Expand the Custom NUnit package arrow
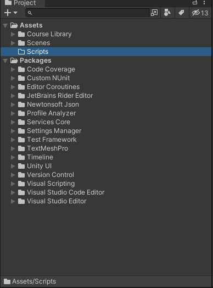This screenshot has height=288, width=213. 13,78
